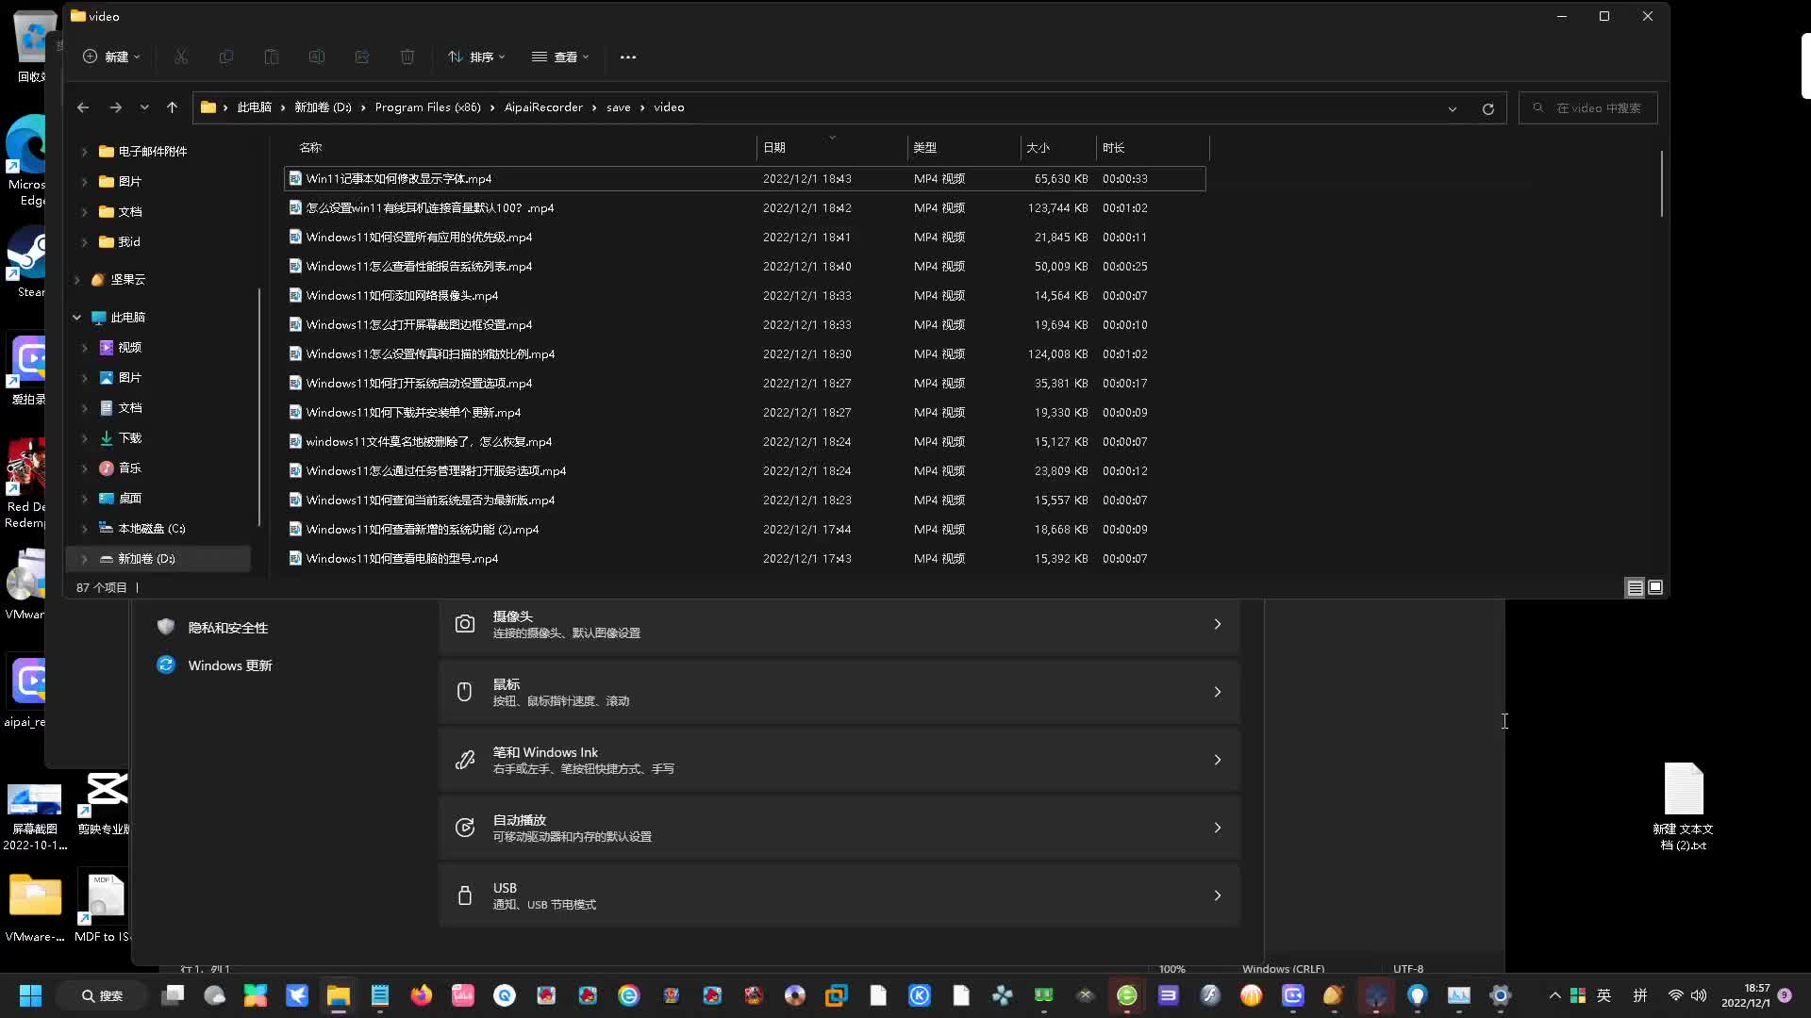Click 此电脑 in the address breadcrumb
The width and height of the screenshot is (1811, 1018).
(x=254, y=107)
